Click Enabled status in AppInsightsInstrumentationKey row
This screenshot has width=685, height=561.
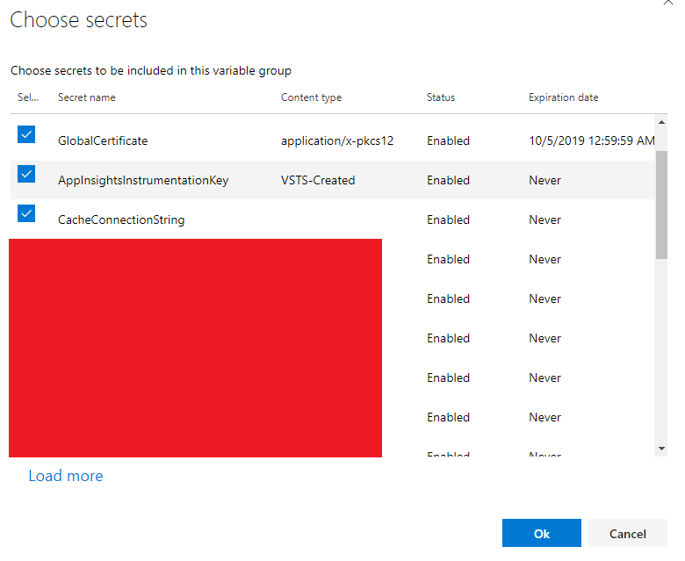pos(448,180)
